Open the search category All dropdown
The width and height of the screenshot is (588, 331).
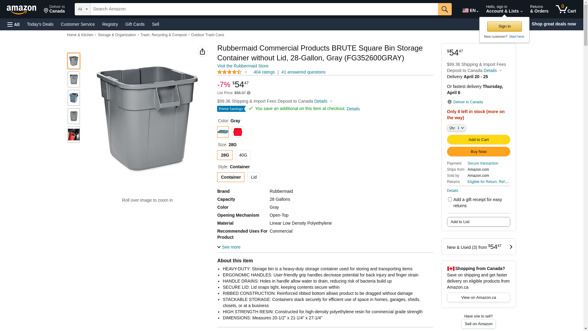[83, 9]
